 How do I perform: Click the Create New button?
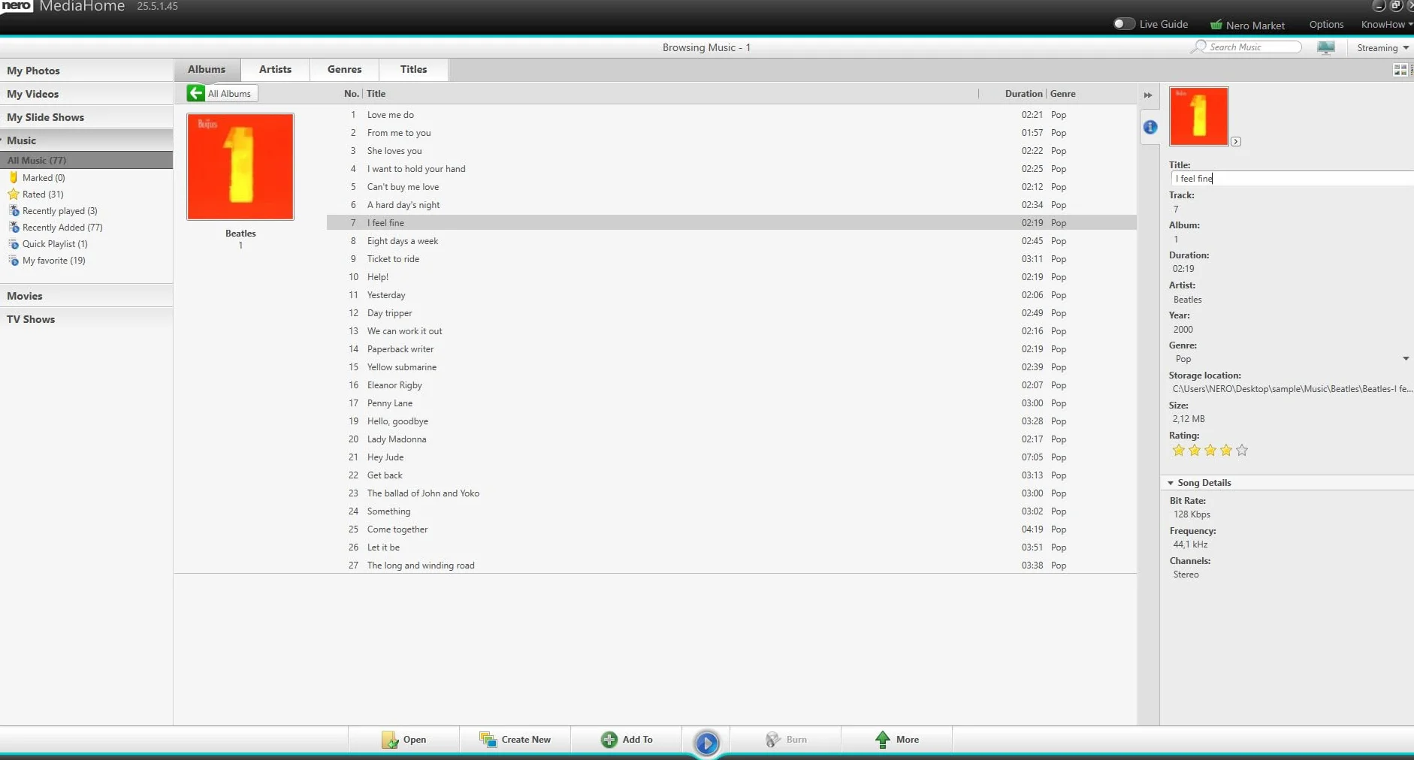tap(515, 740)
